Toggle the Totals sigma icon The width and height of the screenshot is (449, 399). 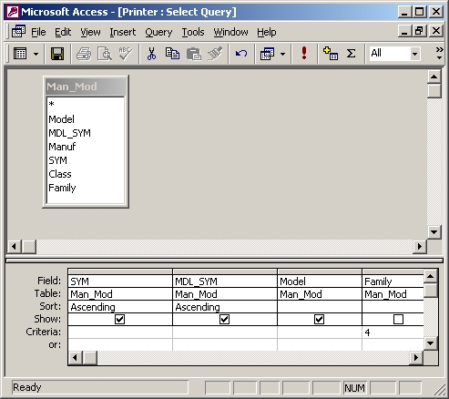point(352,54)
